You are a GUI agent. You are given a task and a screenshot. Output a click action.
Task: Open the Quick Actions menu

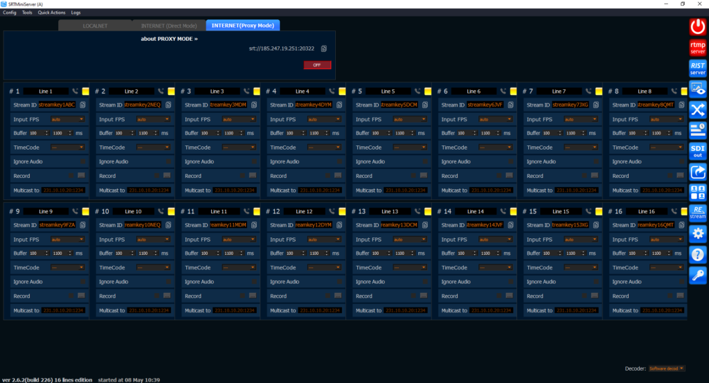click(x=51, y=12)
